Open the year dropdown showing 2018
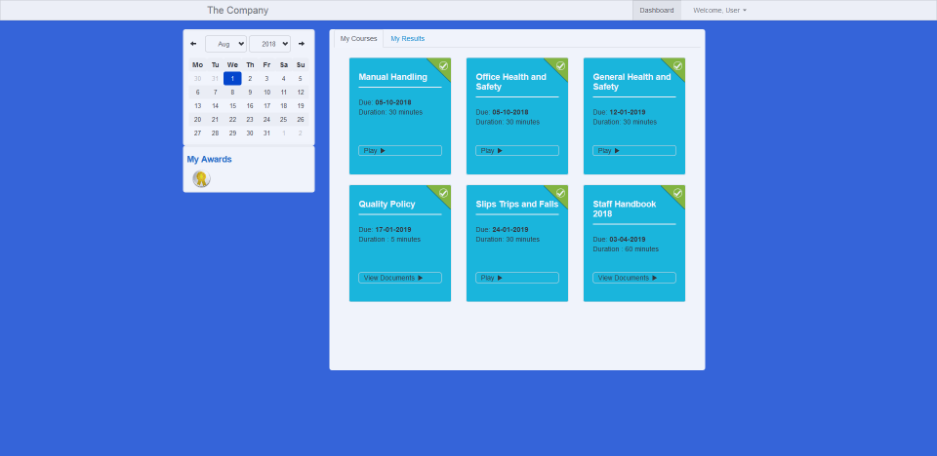This screenshot has width=937, height=456. pyautogui.click(x=269, y=44)
